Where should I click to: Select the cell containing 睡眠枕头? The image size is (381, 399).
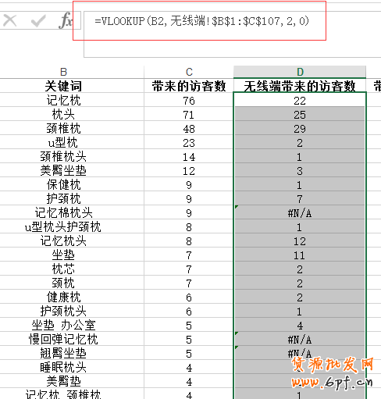64,368
